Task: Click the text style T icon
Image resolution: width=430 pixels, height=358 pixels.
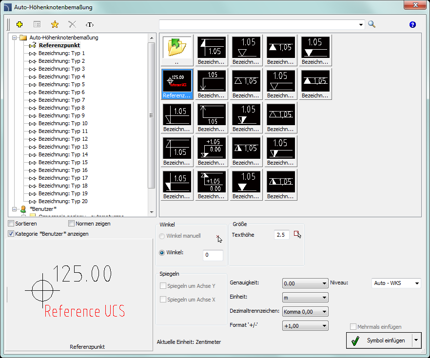Action: point(90,24)
